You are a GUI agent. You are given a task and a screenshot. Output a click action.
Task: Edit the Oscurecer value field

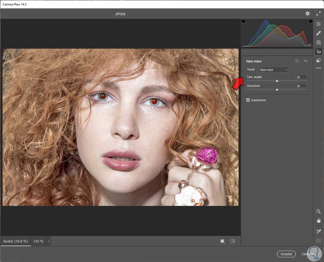pos(301,86)
